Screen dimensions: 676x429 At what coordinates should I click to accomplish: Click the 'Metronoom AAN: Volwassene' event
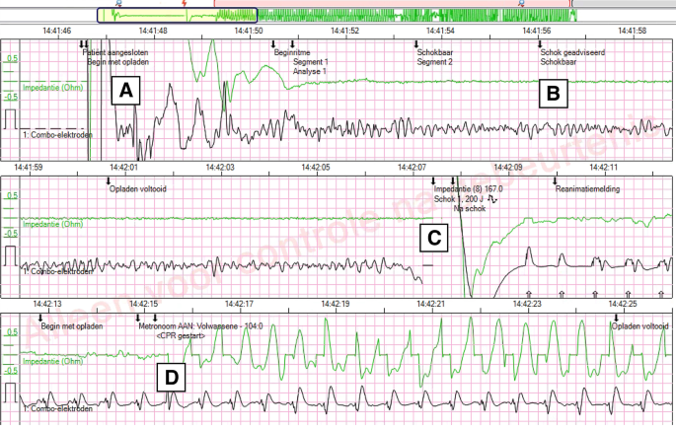200,326
